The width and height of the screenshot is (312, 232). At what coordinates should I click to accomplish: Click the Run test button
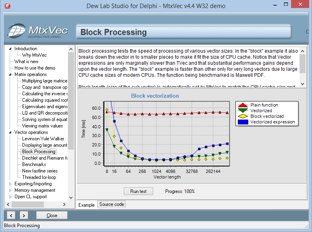coord(138,191)
